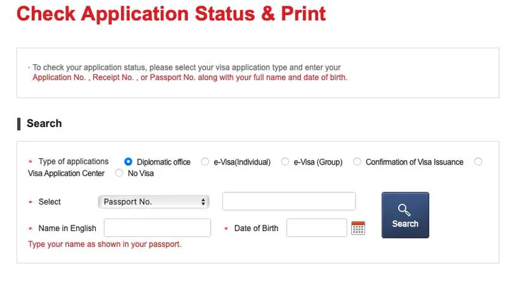
Task: Open the Date of Birth calendar picker
Action: [358, 228]
